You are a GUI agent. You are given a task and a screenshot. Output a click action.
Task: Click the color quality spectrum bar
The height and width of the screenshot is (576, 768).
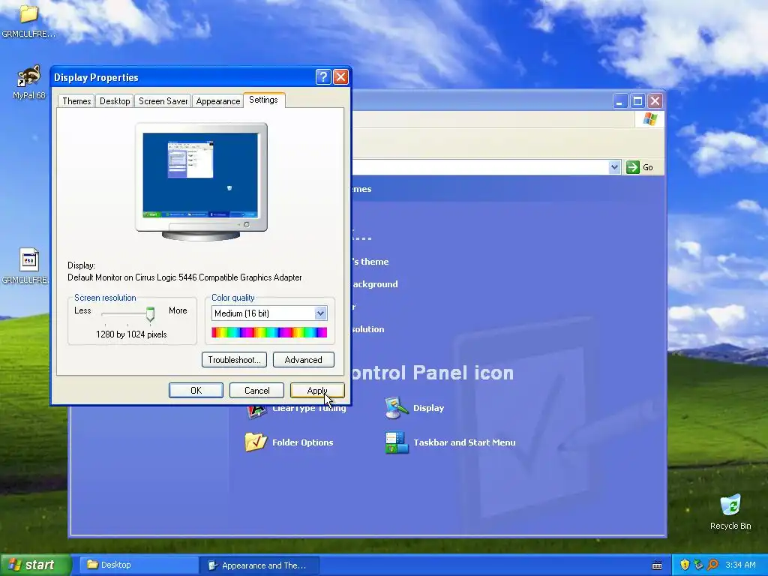tap(269, 332)
